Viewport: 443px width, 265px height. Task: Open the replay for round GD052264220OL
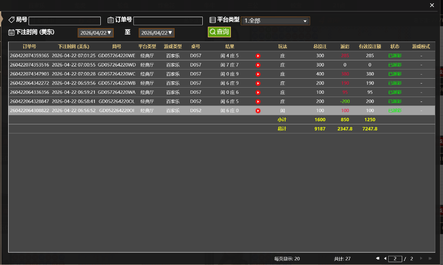click(258, 101)
